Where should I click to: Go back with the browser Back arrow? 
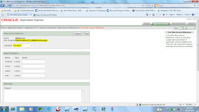click(x=2, y=6)
